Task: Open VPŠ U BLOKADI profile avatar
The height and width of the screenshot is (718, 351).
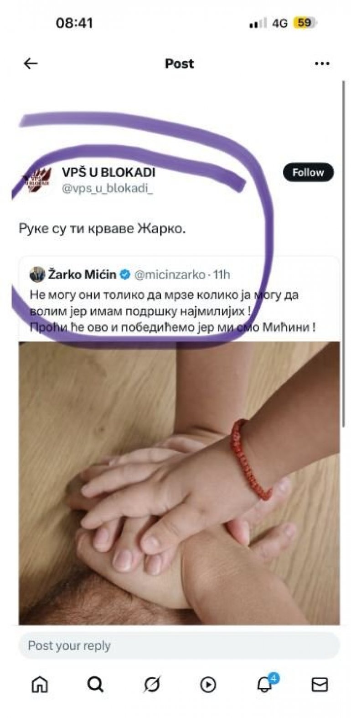Action: pyautogui.click(x=38, y=180)
